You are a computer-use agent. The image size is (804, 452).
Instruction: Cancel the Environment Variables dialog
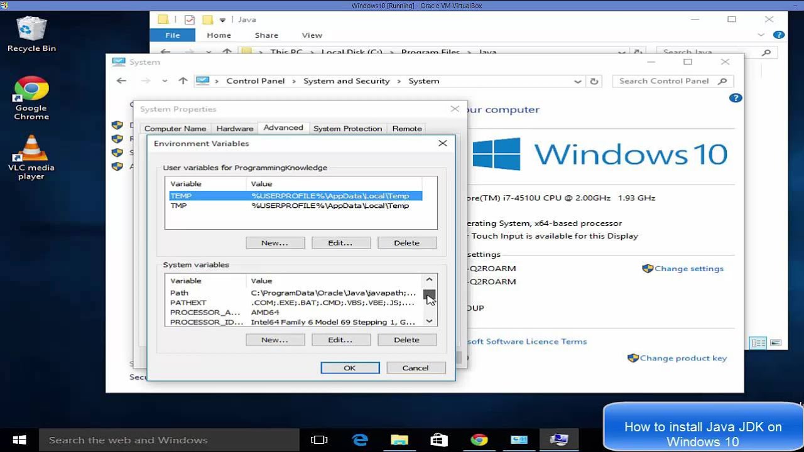point(416,368)
